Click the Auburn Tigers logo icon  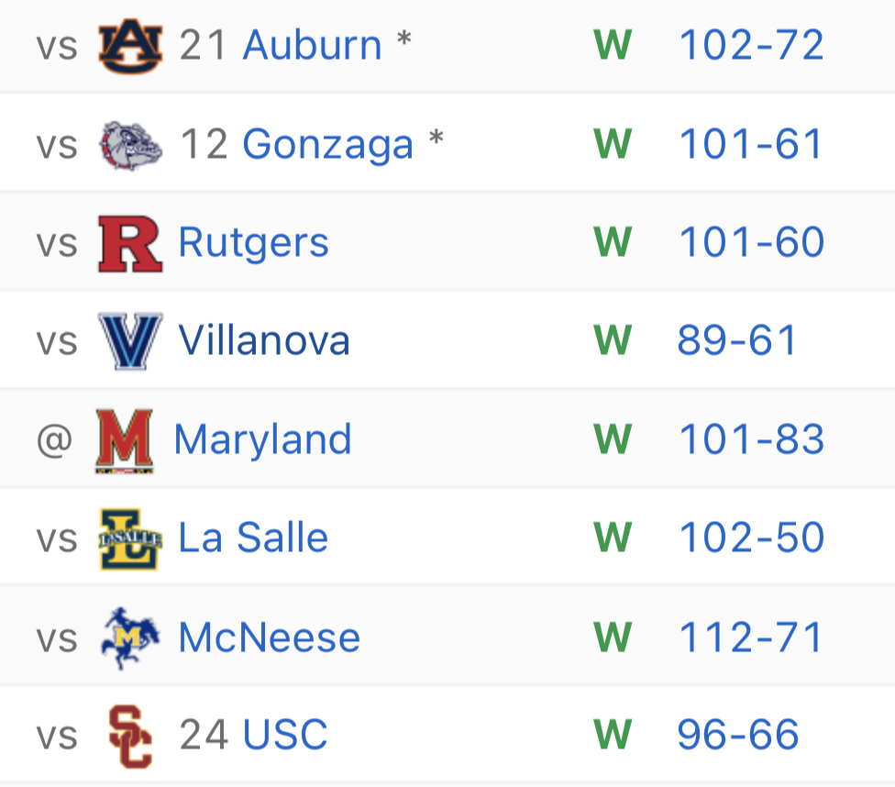tap(131, 46)
